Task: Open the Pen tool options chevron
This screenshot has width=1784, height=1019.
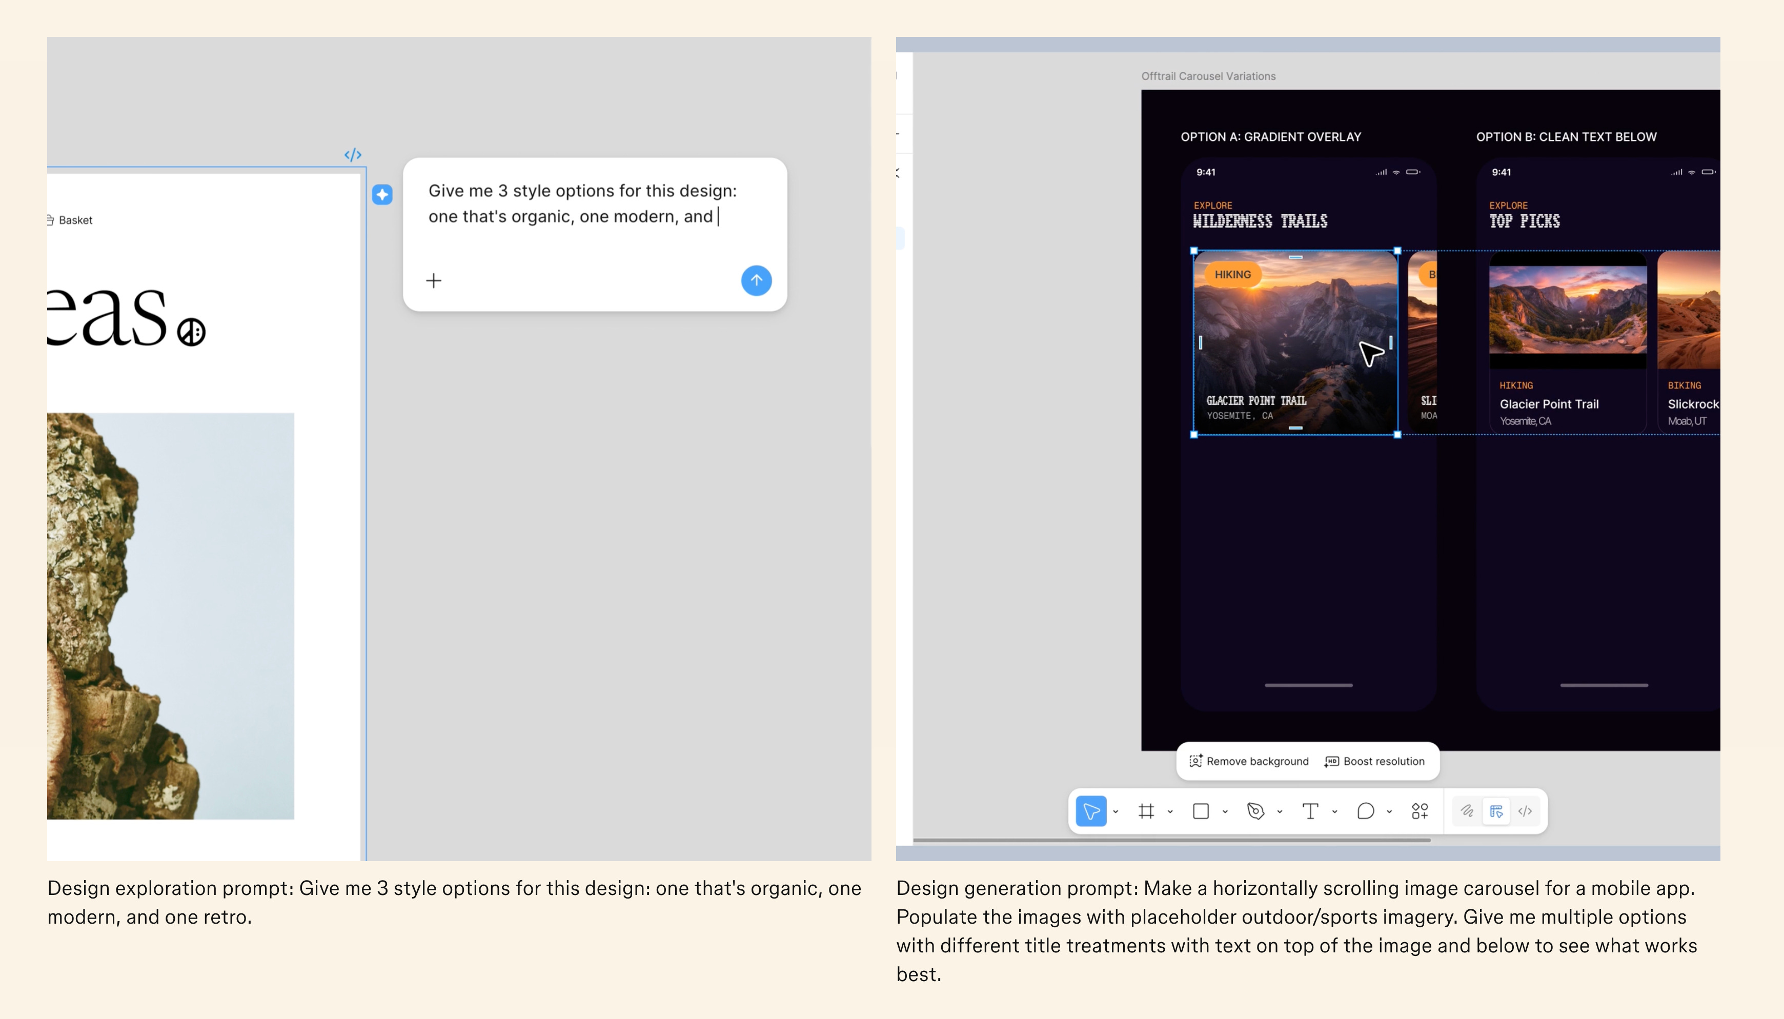Action: [1280, 812]
